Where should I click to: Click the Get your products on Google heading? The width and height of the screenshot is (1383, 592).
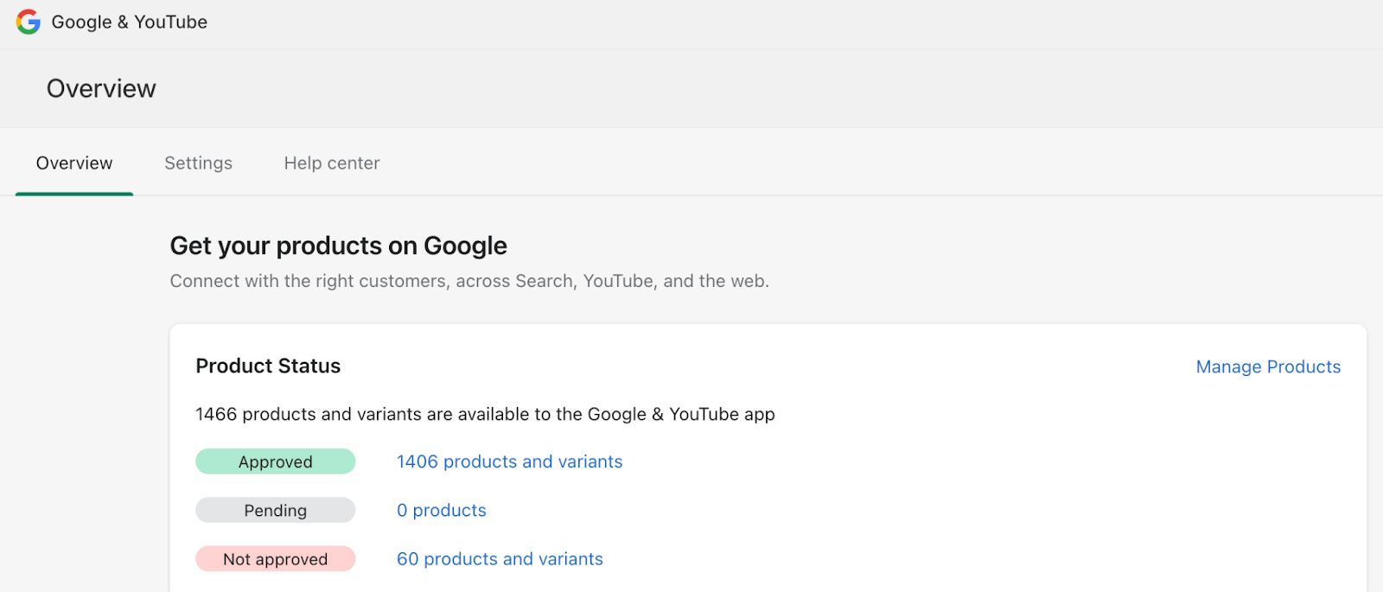338,245
